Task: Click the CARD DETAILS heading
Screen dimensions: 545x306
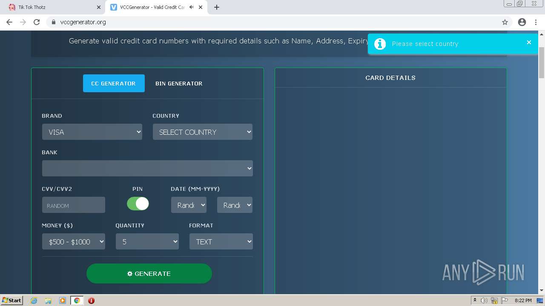Action: click(390, 78)
